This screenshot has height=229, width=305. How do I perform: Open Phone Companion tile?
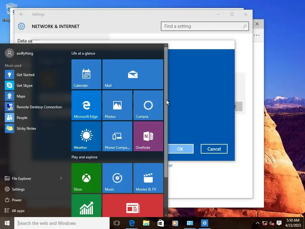click(x=117, y=136)
